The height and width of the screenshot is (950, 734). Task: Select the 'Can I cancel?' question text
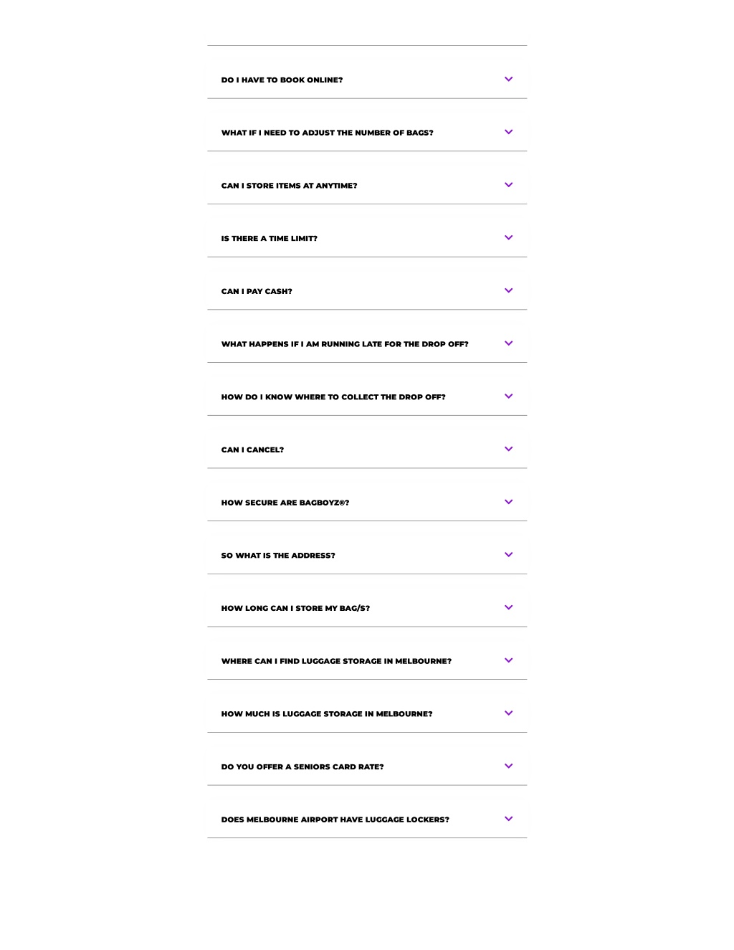(x=252, y=450)
